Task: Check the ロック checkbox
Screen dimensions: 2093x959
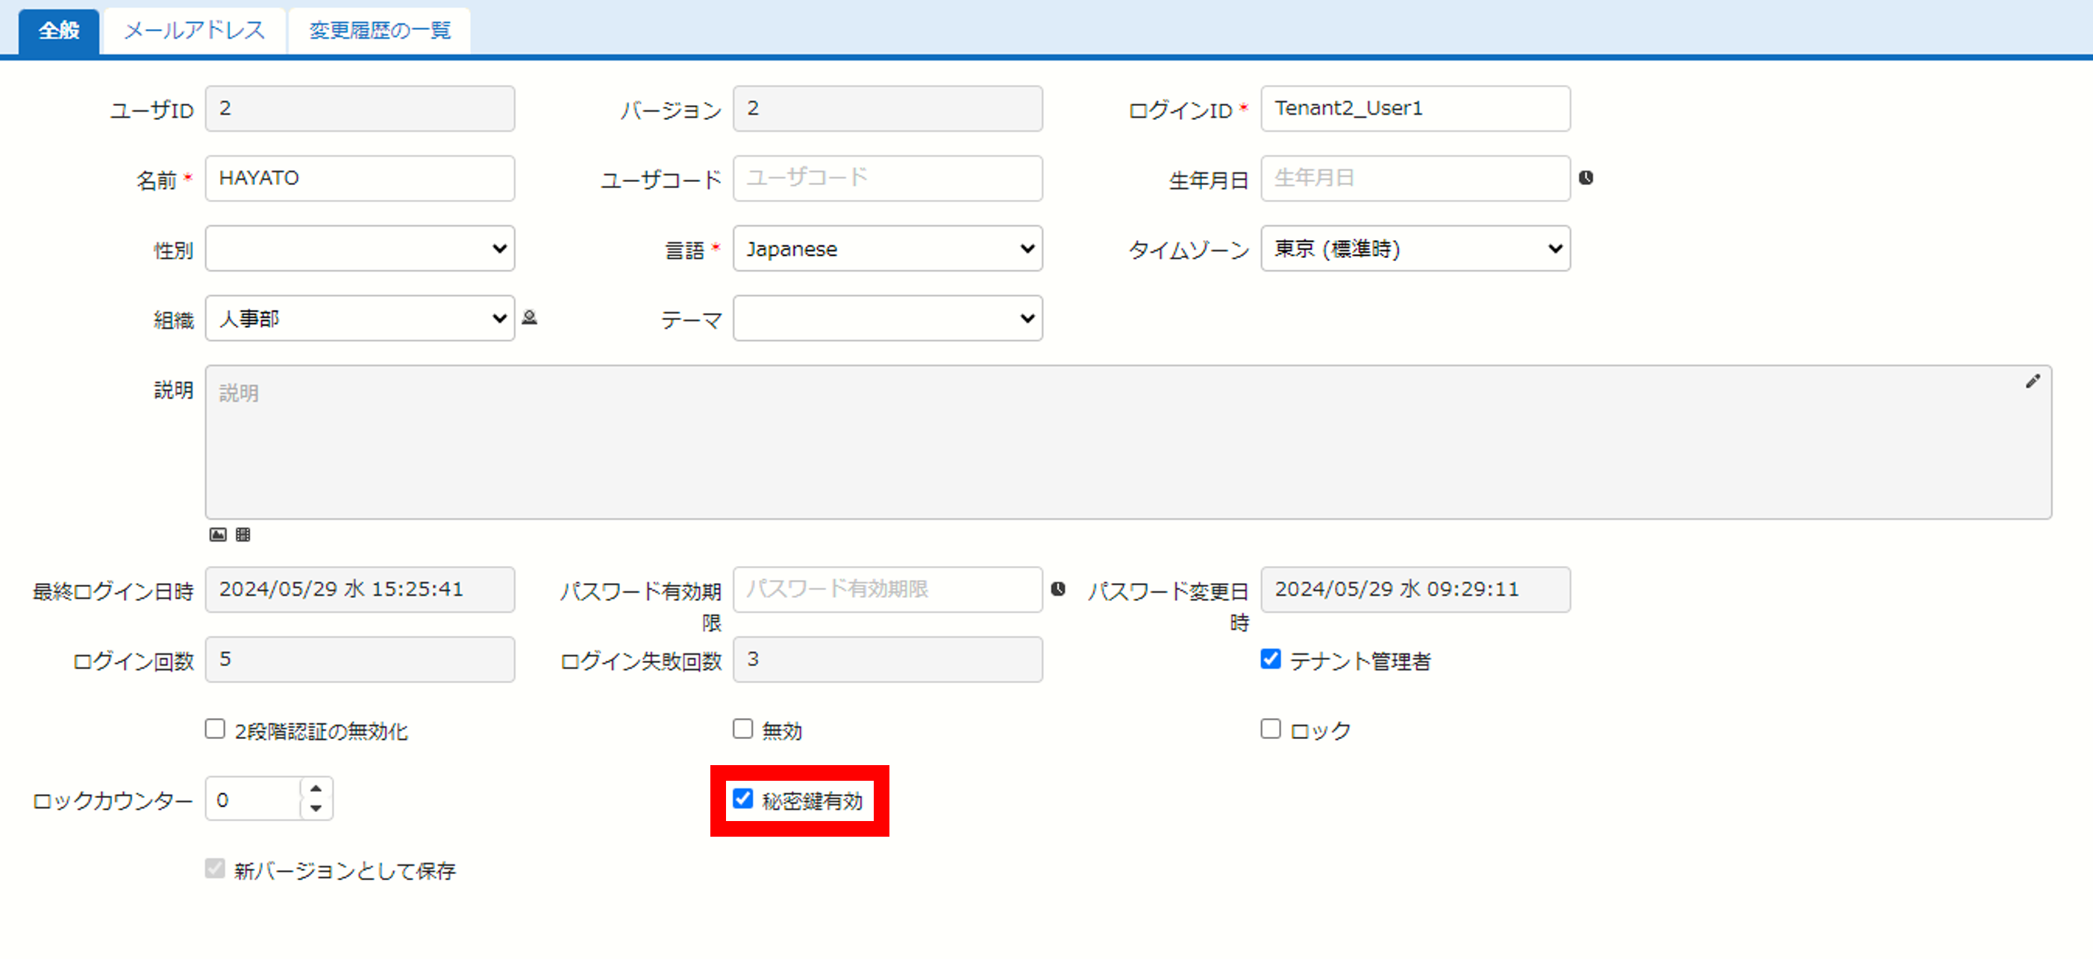Action: 1270,729
